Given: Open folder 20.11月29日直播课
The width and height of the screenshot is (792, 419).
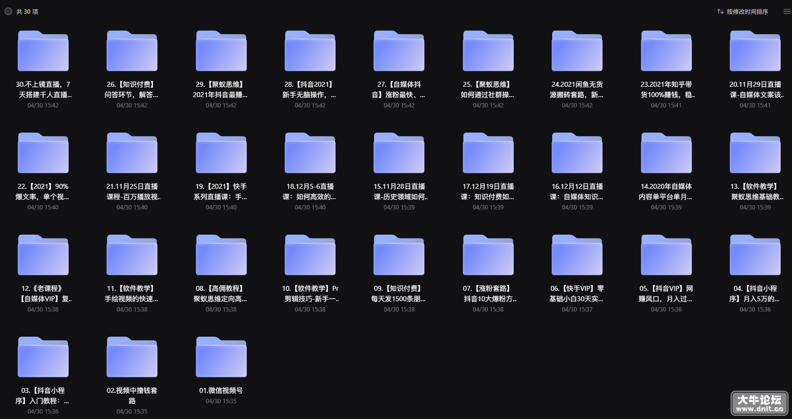Looking at the screenshot, I should tap(755, 51).
